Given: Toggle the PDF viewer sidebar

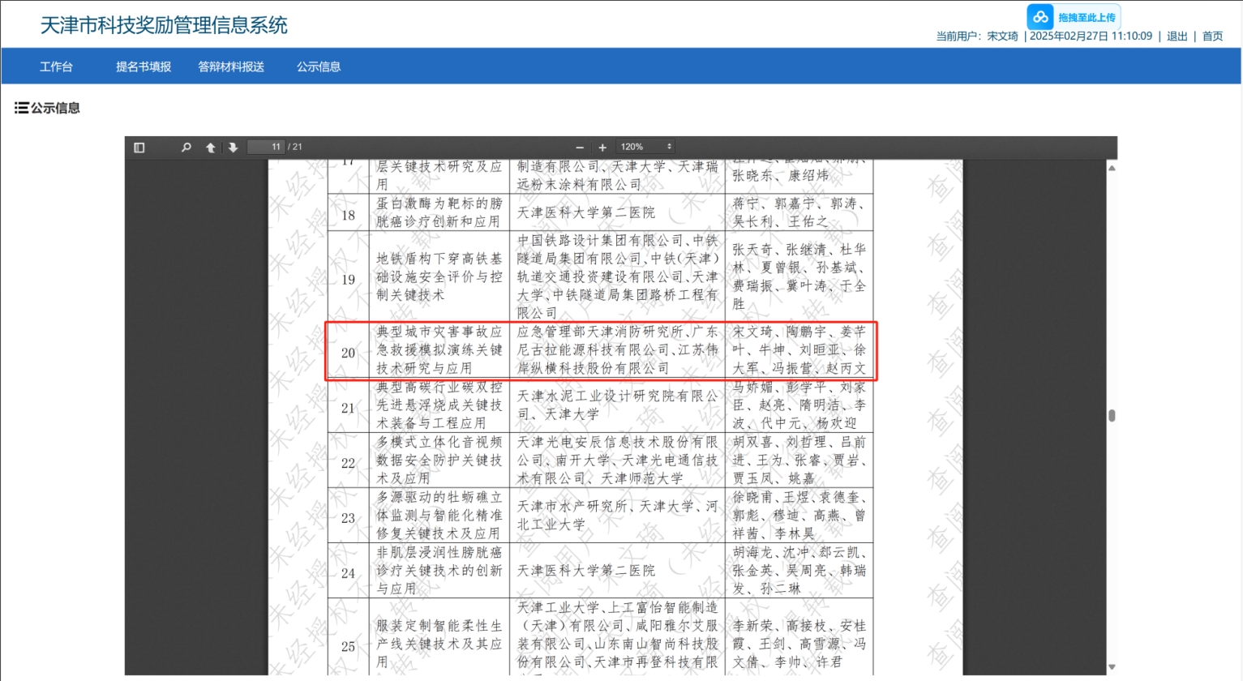Looking at the screenshot, I should (x=139, y=148).
